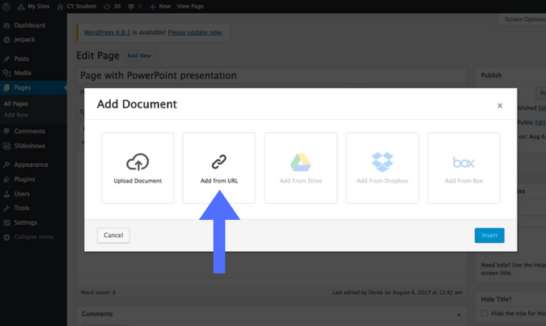Select Pages in sidebar

[x=33, y=88]
